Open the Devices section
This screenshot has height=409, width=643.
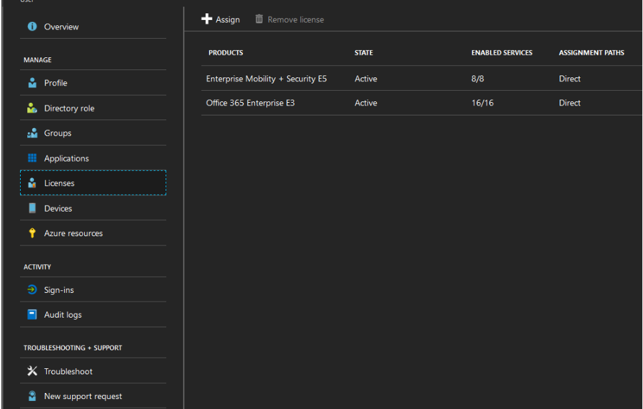click(x=93, y=208)
